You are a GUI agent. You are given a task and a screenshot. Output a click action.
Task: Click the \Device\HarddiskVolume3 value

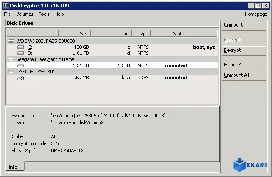coord(77,123)
